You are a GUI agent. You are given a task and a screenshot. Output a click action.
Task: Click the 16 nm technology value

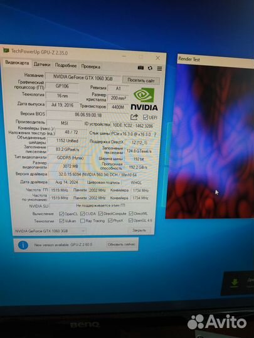point(62,96)
